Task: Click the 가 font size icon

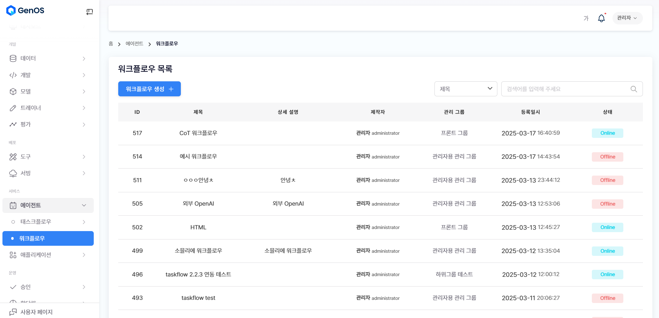Action: 586,18
